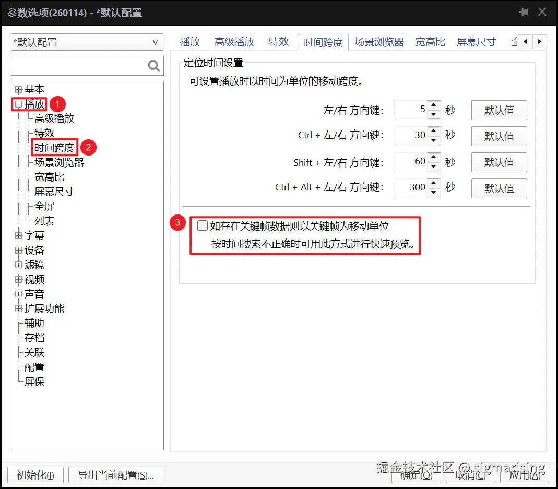558x489 pixels.
Task: Click the right arrow to scroll tabs
Action: (x=539, y=42)
